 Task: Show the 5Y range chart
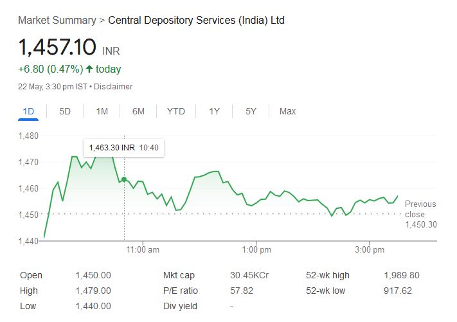[x=251, y=111]
